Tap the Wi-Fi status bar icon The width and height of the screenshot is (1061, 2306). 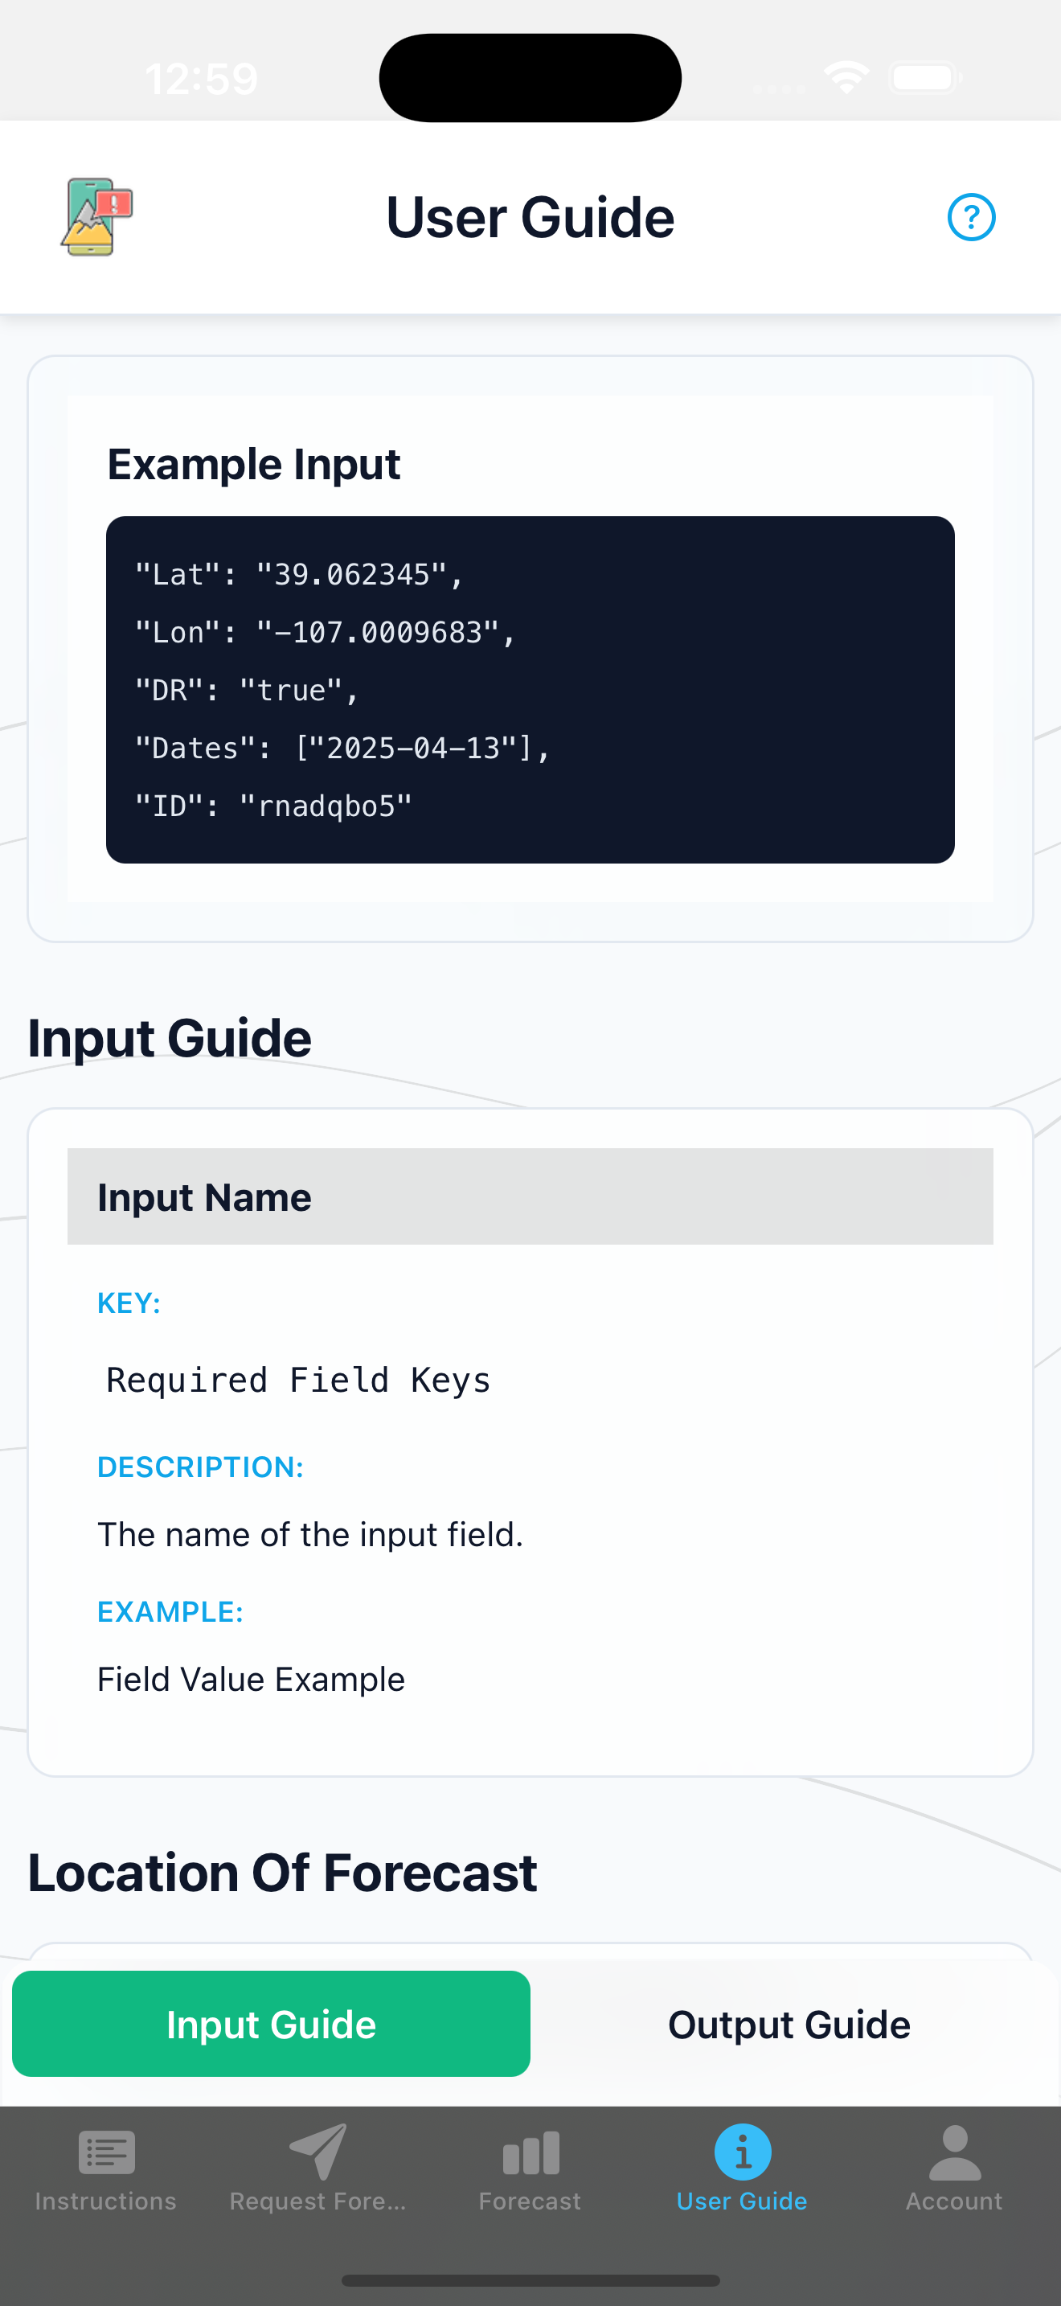846,78
